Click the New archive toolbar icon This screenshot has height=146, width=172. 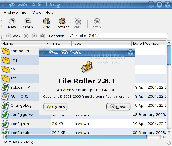click(x=12, y=21)
